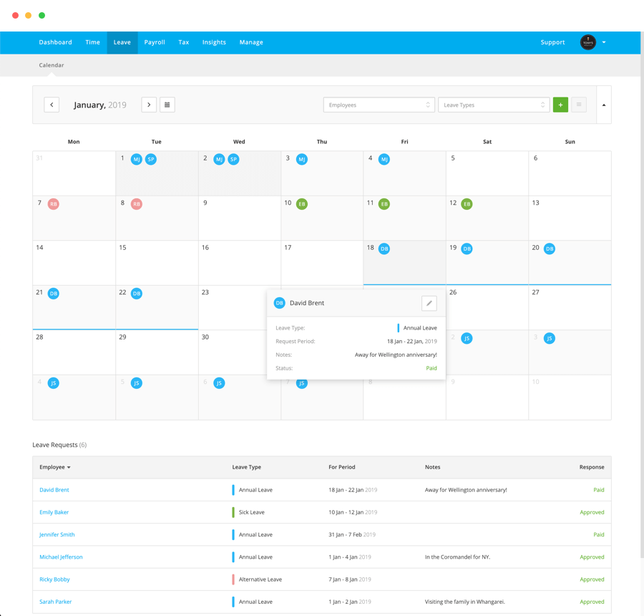Click the 'Alternative Leave' cell
Image resolution: width=644 pixels, height=616 pixels.
click(260, 579)
